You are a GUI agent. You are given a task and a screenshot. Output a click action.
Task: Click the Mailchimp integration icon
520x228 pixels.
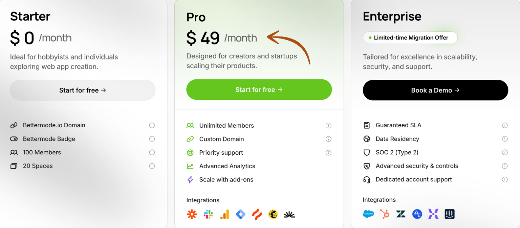click(x=273, y=214)
